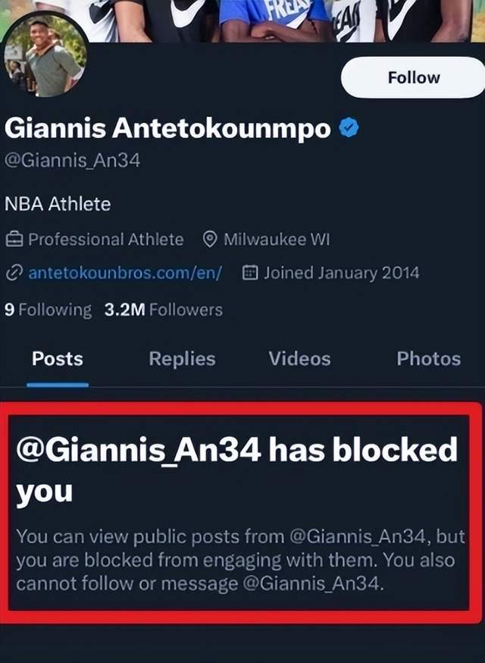Click the link chain icon
485x663 pixels.
pos(14,273)
